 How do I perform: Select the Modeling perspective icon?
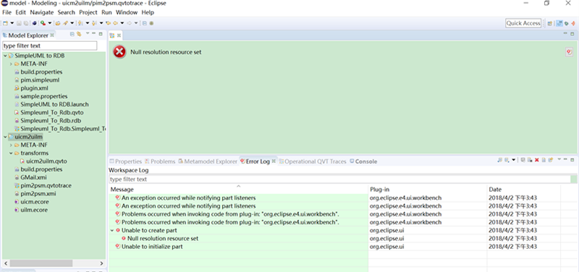[x=559, y=23]
